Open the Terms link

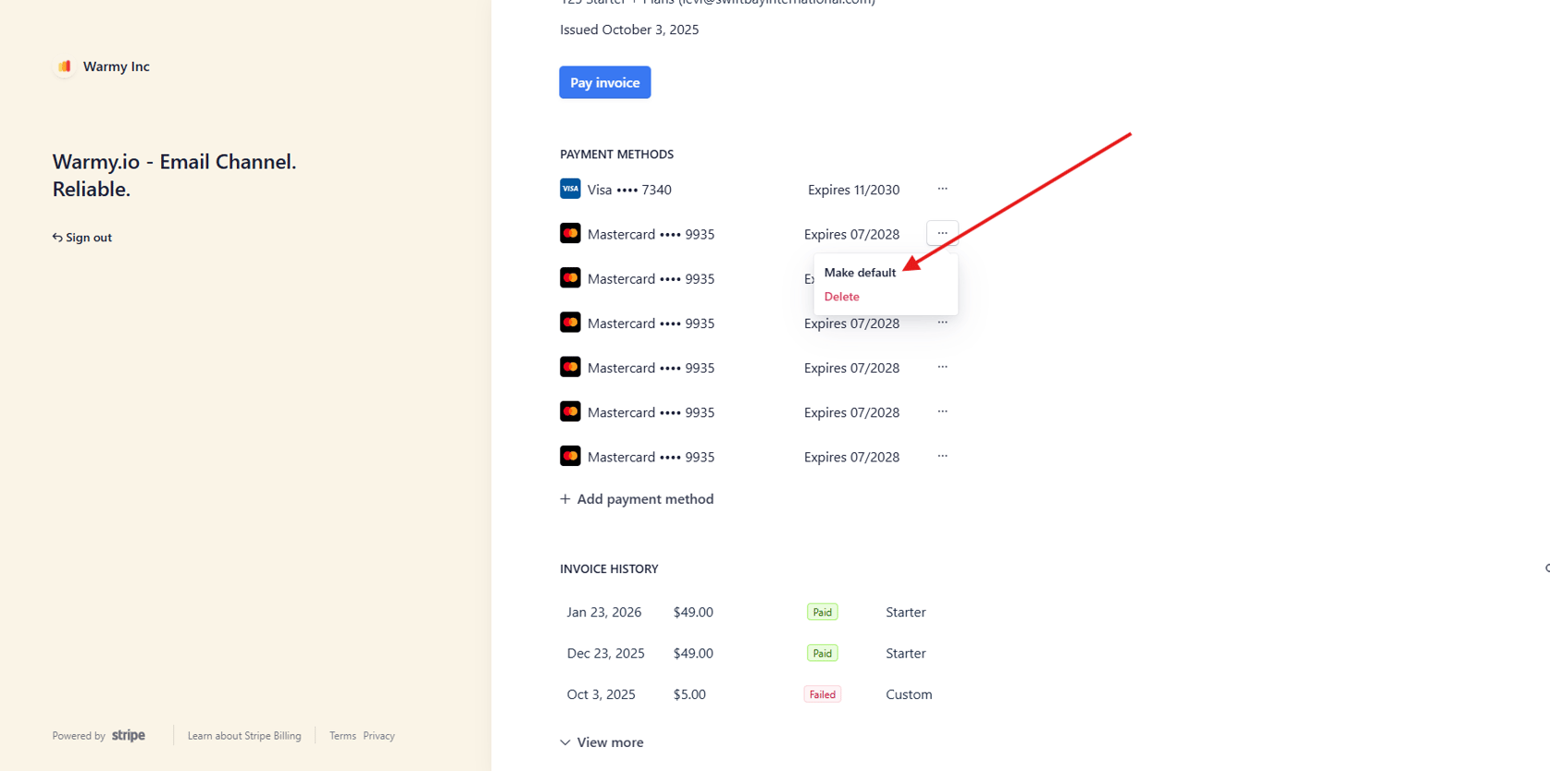342,736
